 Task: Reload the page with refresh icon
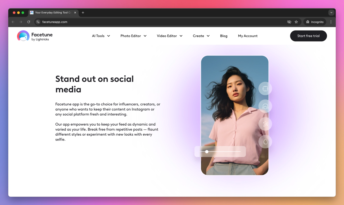pos(29,22)
